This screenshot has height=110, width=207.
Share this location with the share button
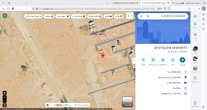pyautogui.click(x=143, y=60)
